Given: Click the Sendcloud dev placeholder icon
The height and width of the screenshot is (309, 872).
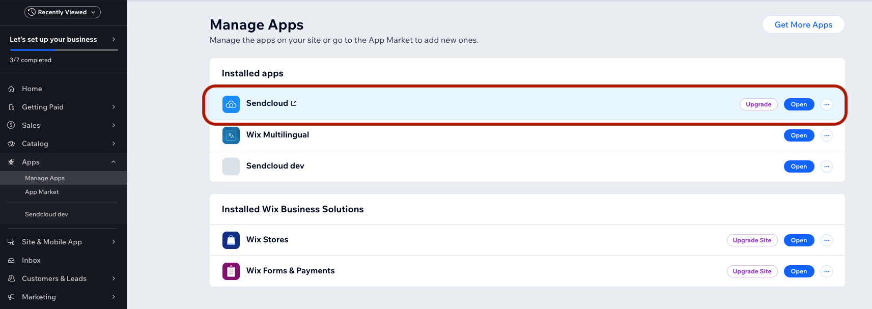Looking at the screenshot, I should pos(231,166).
